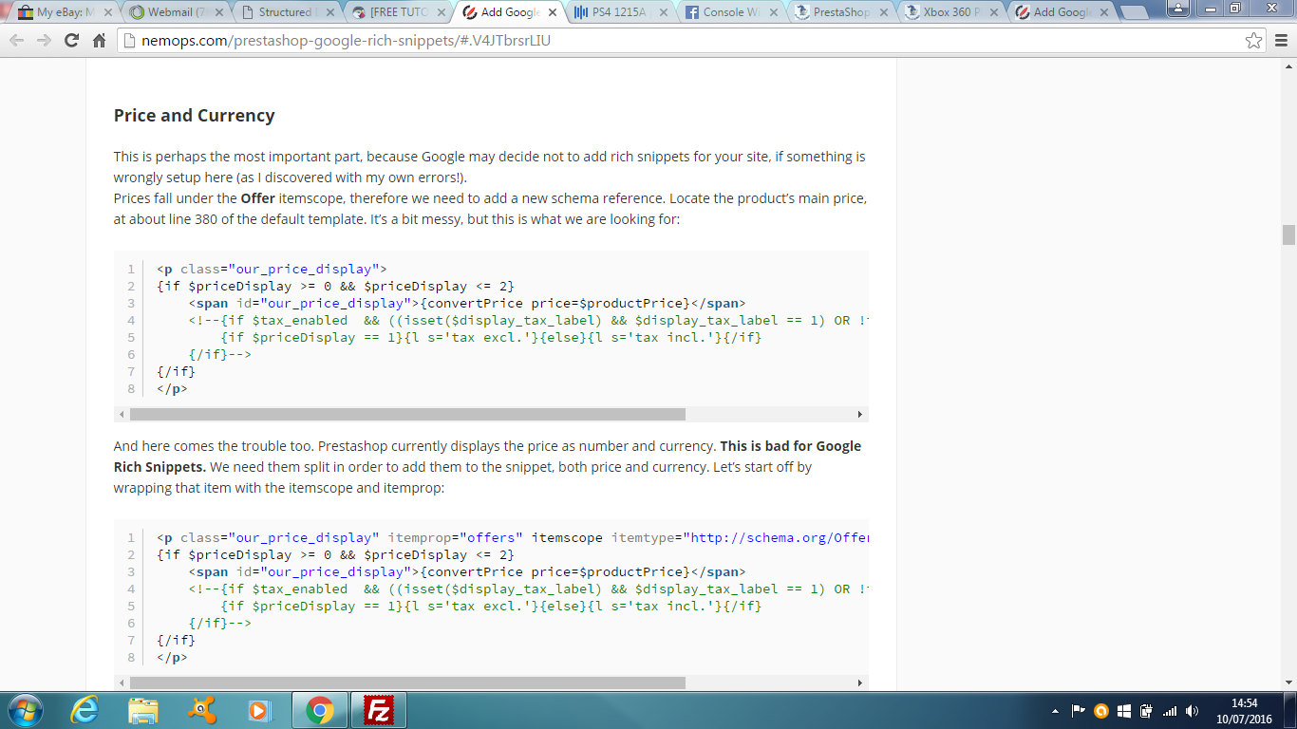Open the volume speaker tray icon
The width and height of the screenshot is (1297, 729).
[1193, 710]
